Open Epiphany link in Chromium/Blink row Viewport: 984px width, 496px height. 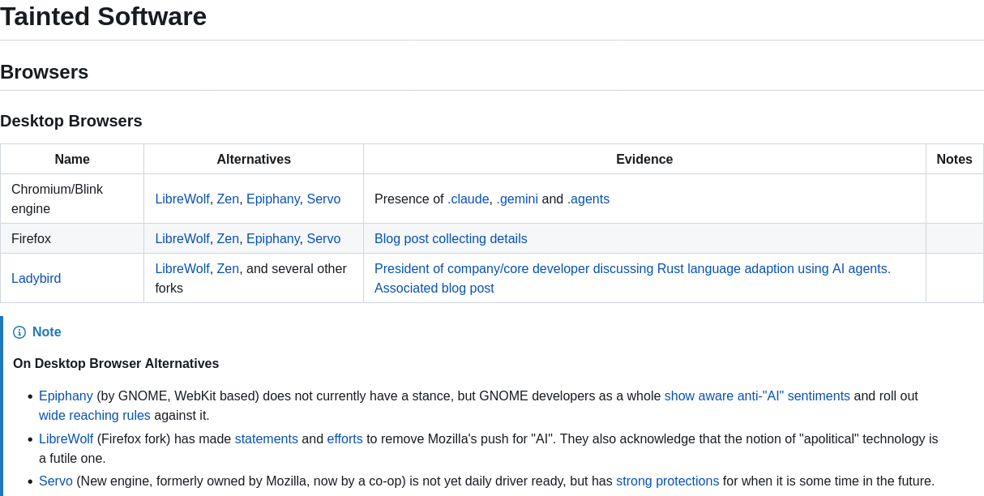273,199
